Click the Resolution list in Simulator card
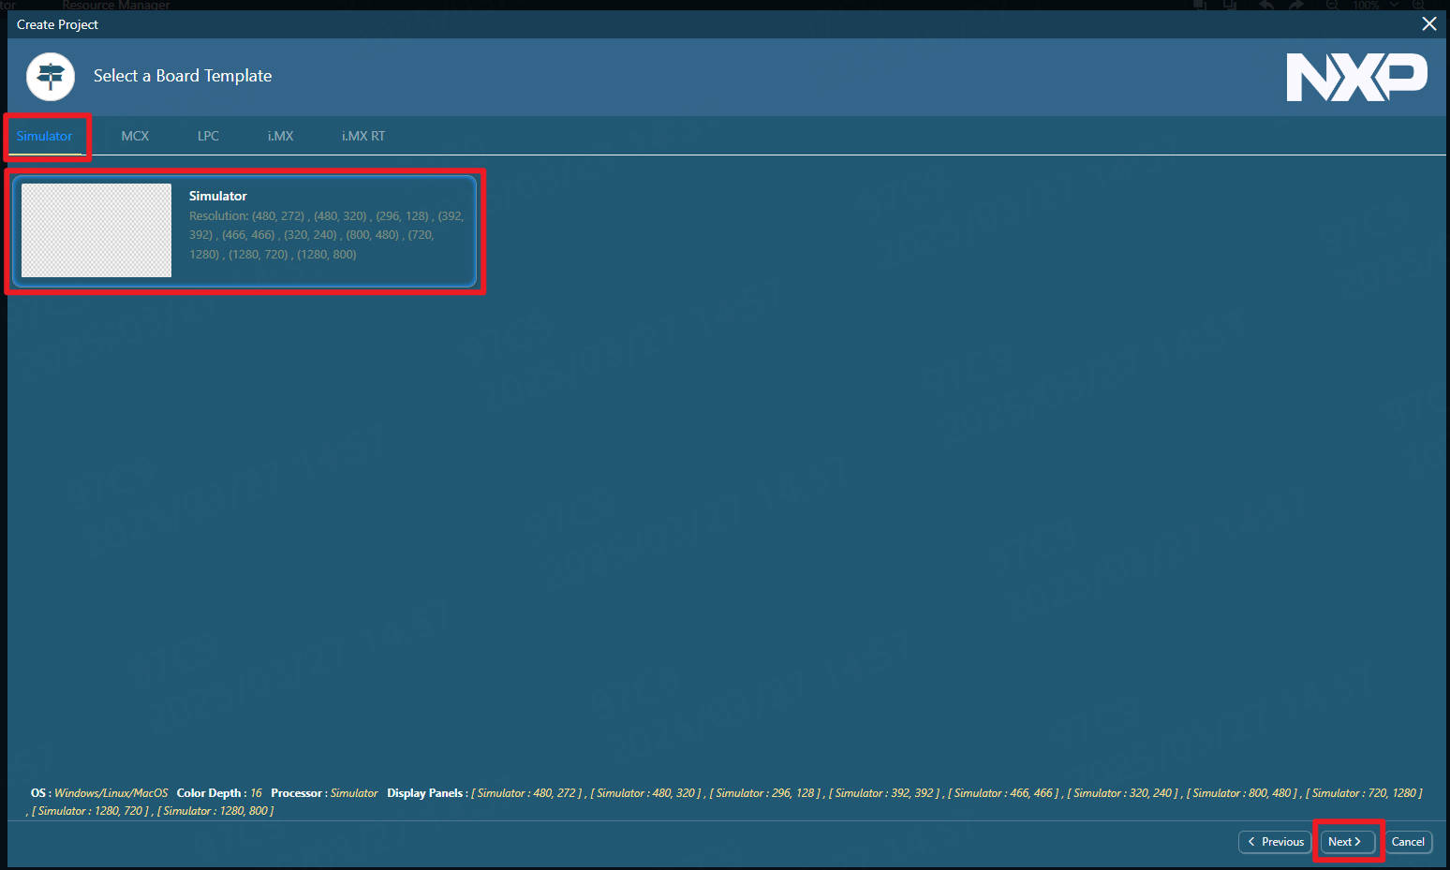 pos(326,235)
